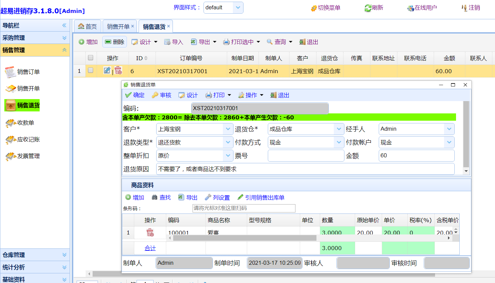This screenshot has height=283, width=495.
Task: Expand 操作 dropdown in return form
Action: tap(261, 95)
